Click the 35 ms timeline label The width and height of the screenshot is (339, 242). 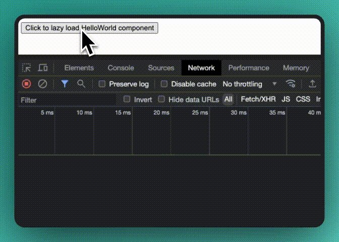(277, 112)
